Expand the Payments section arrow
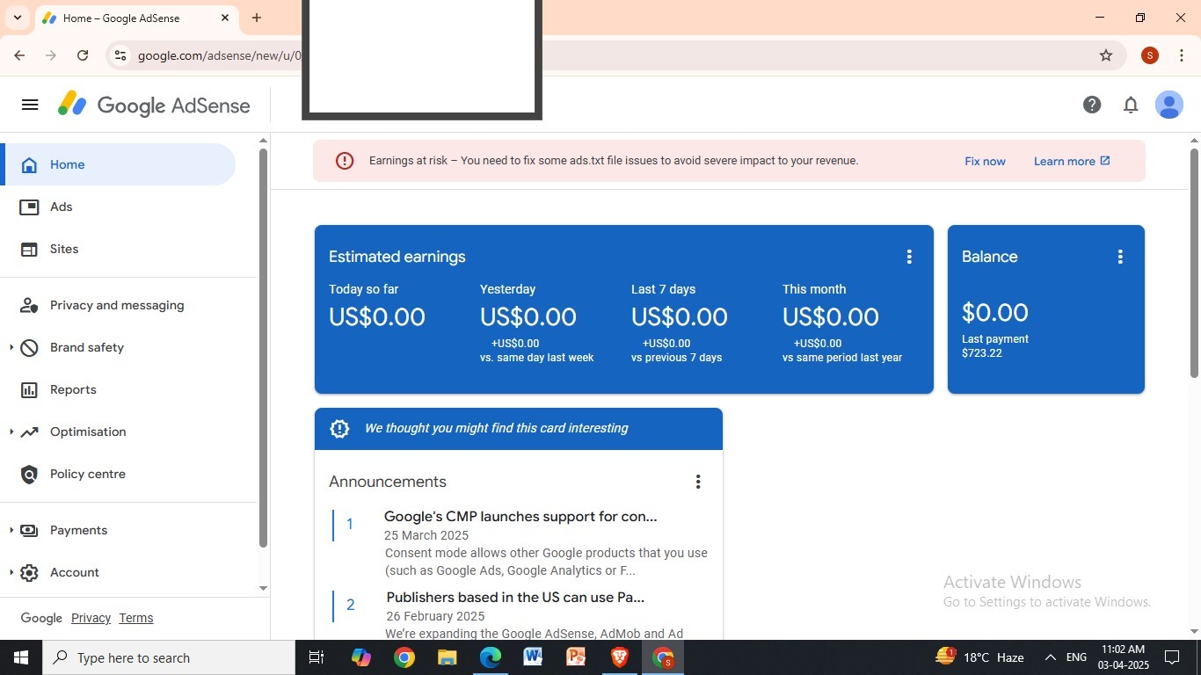 click(11, 530)
